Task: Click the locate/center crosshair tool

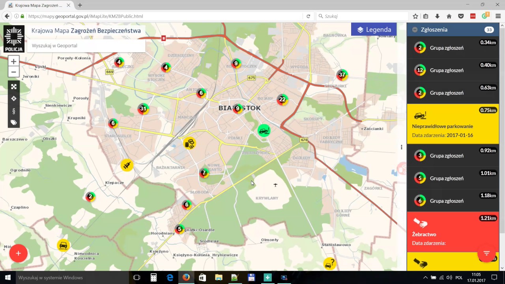Action: [13, 99]
